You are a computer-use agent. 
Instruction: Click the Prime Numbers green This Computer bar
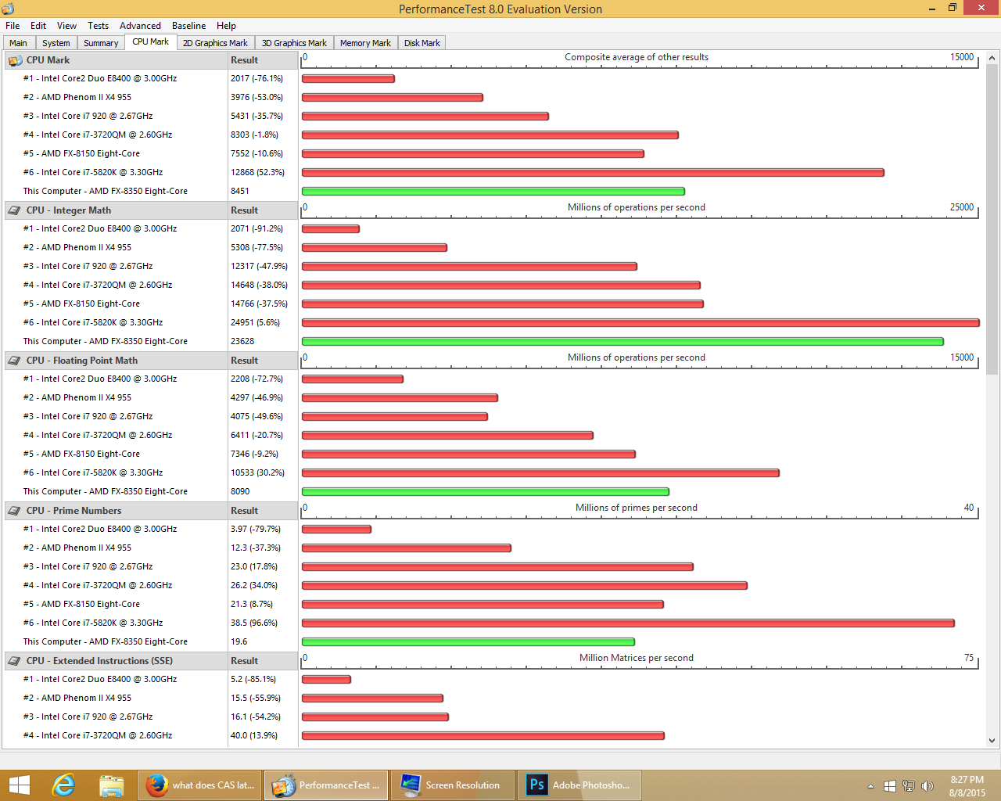click(468, 641)
